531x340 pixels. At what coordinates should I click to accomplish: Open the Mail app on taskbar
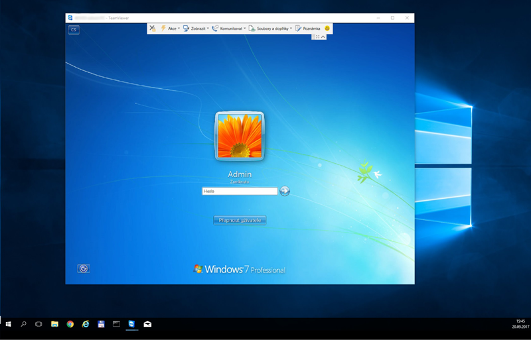147,324
